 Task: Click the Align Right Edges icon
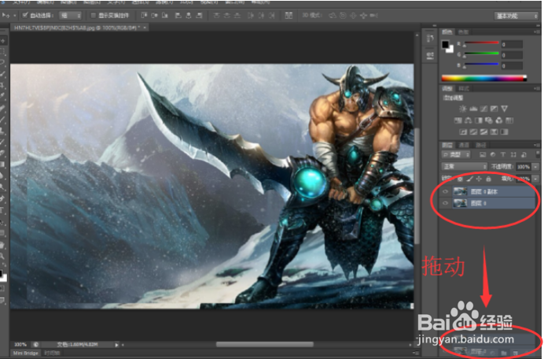pyautogui.click(x=199, y=15)
